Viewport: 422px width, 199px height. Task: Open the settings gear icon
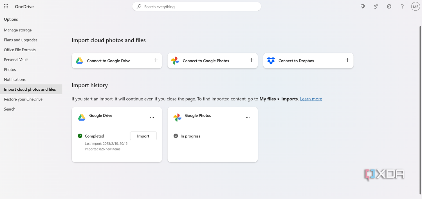(x=389, y=6)
